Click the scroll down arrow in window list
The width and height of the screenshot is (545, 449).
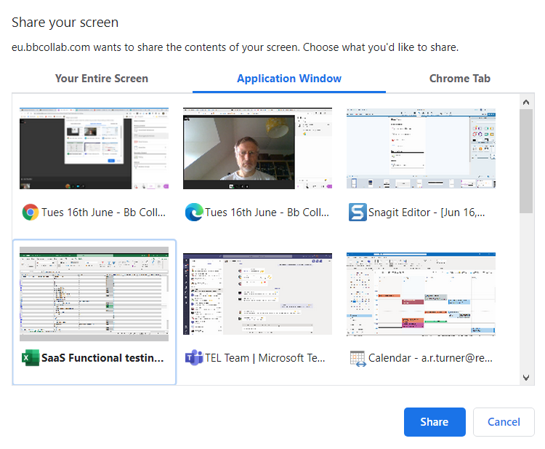[527, 378]
